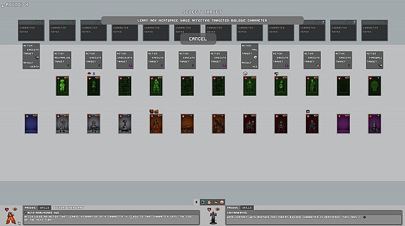Click the heart icon above the dark robot portrait
Viewport: 405px width, 226px height.
(x=209, y=209)
